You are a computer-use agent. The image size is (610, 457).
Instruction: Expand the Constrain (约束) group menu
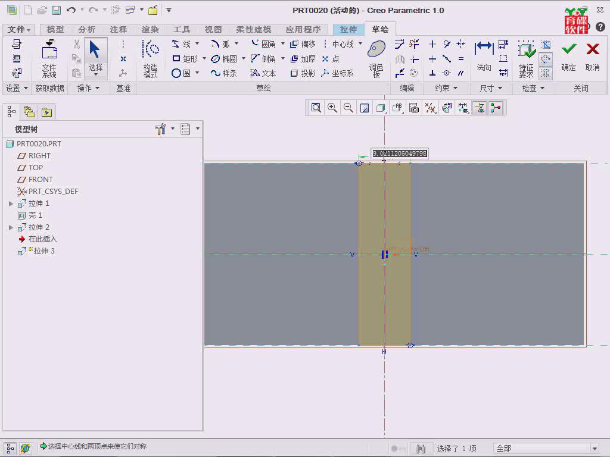point(446,88)
